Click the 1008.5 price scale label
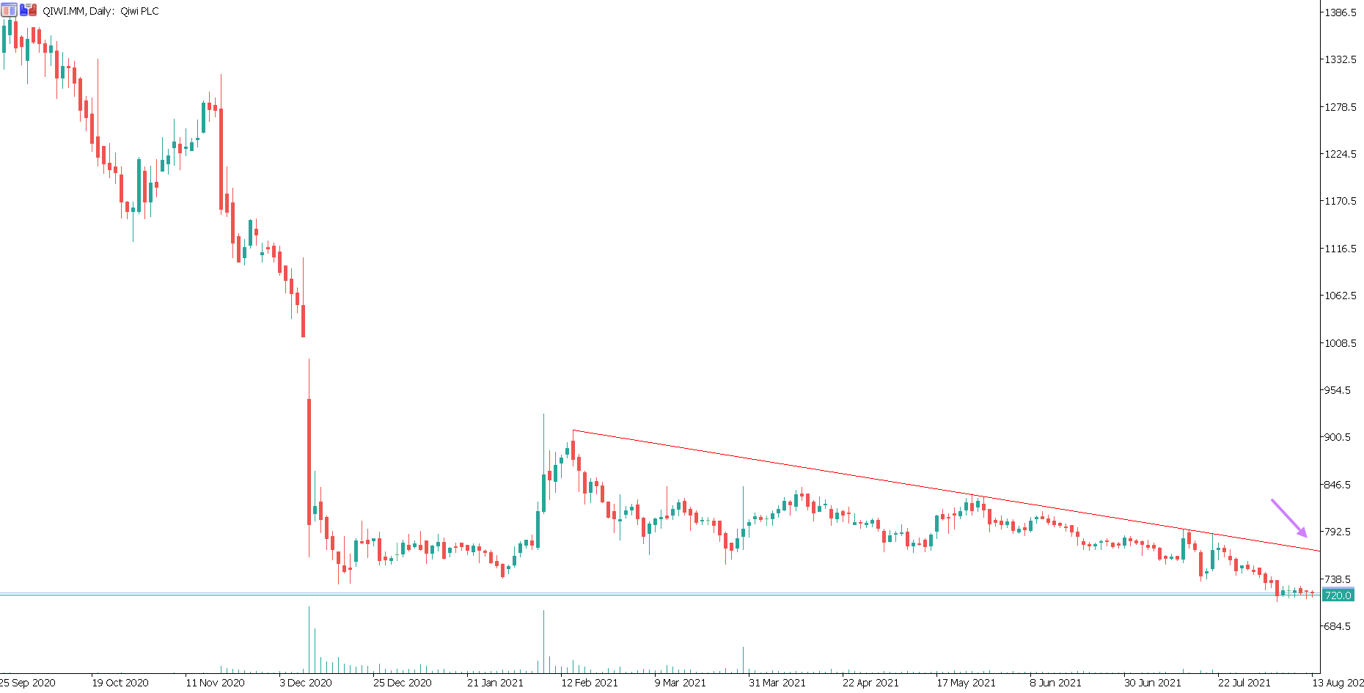1364x693 pixels. (1339, 343)
